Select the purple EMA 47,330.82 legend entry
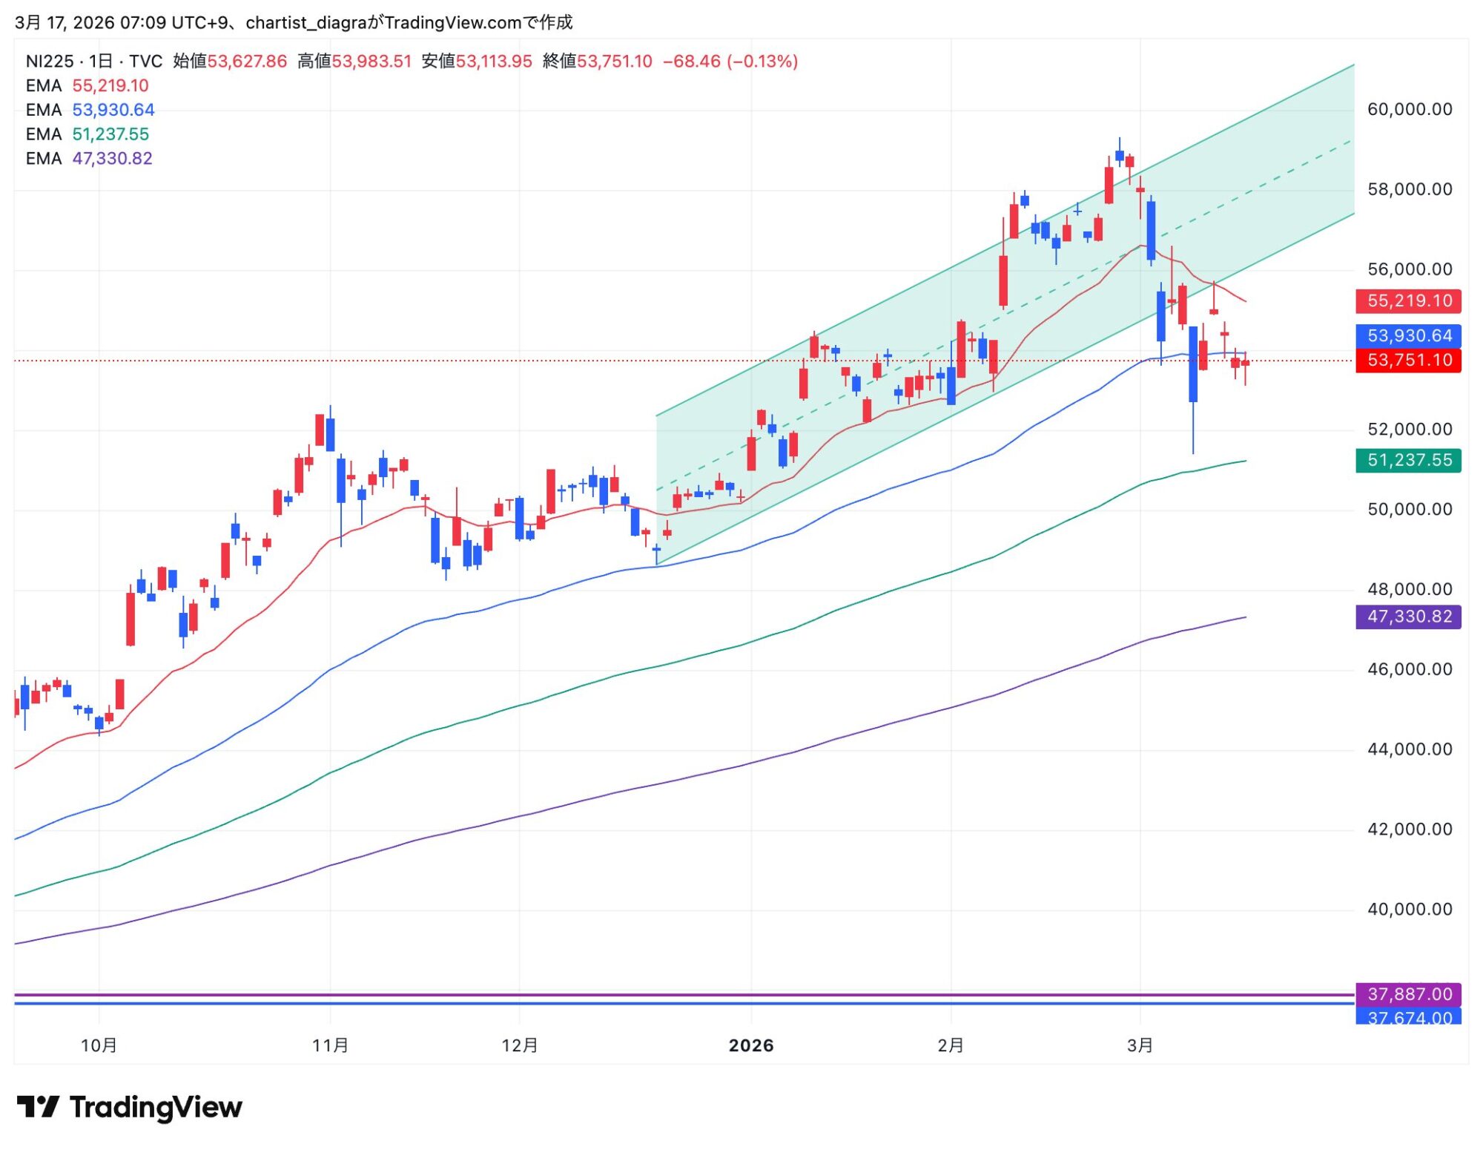The width and height of the screenshot is (1483, 1150). (88, 159)
